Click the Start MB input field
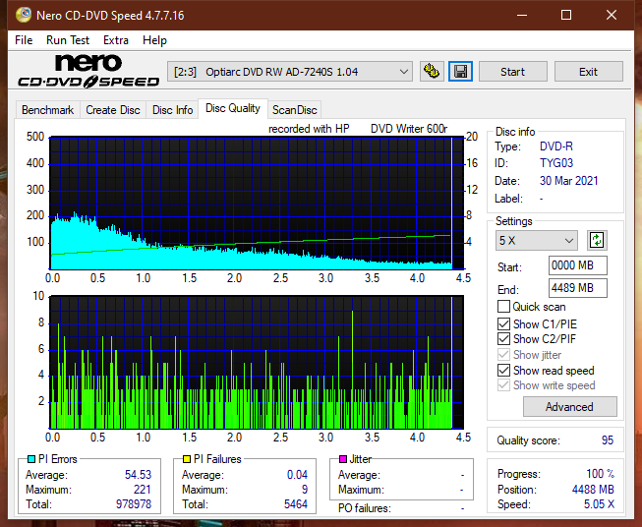The image size is (642, 527). pyautogui.click(x=578, y=265)
